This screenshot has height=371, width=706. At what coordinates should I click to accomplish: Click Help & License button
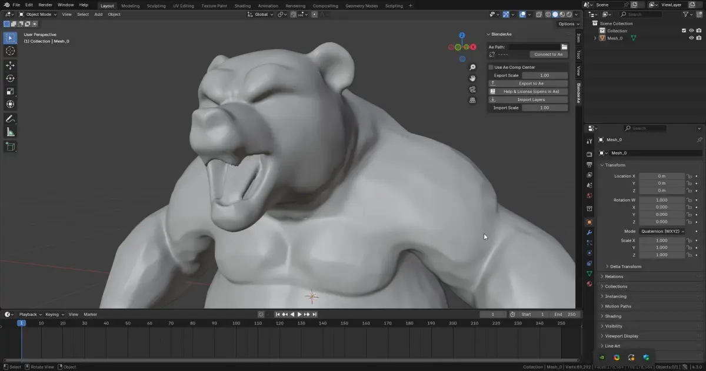tap(528, 92)
